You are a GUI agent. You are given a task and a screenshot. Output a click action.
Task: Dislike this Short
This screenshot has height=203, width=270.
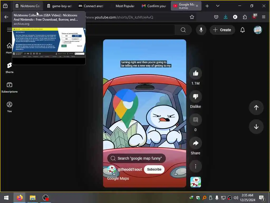click(196, 96)
